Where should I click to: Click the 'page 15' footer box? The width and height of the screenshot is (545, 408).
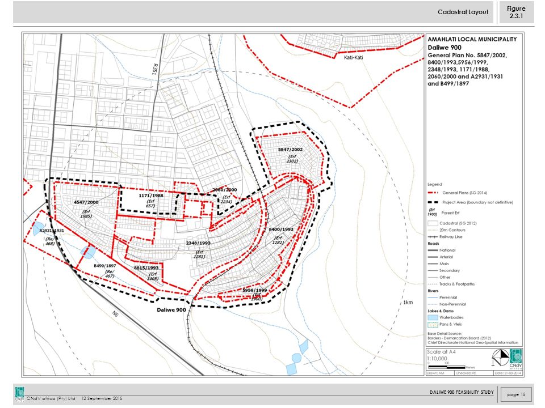(x=516, y=394)
